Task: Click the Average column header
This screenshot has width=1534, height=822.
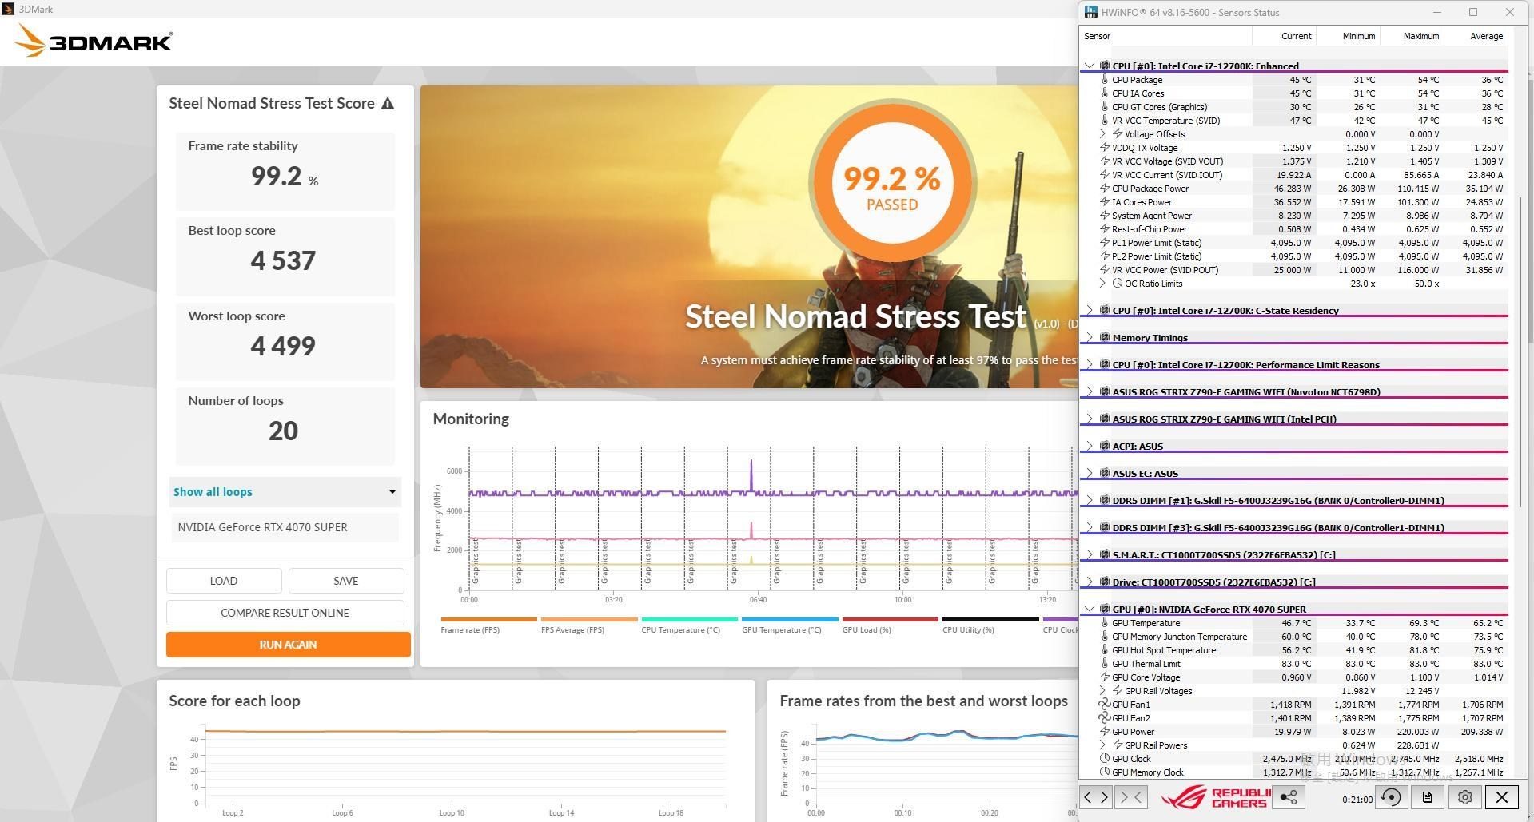Action: point(1476,36)
